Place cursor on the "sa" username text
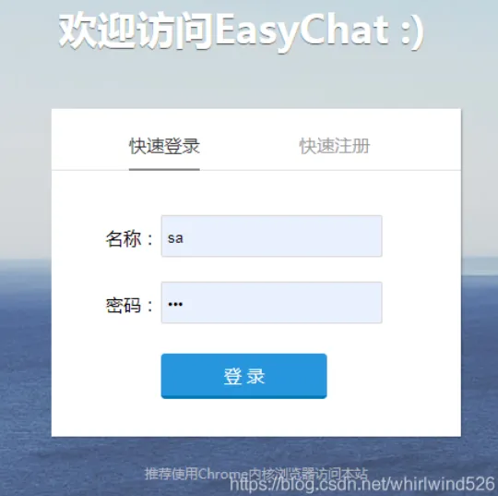Viewport: 498px width, 496px height. pos(175,238)
